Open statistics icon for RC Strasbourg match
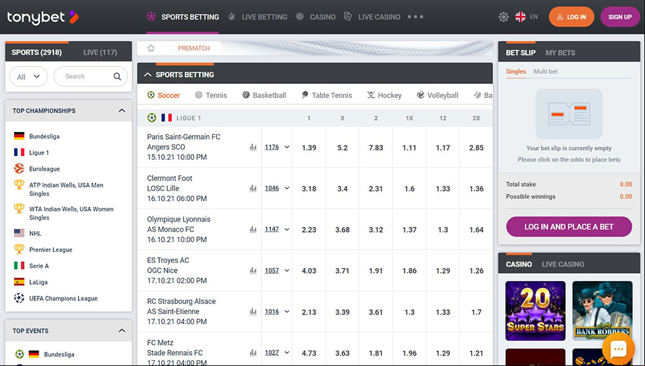Viewport: 645px width, 366px height. (x=253, y=312)
